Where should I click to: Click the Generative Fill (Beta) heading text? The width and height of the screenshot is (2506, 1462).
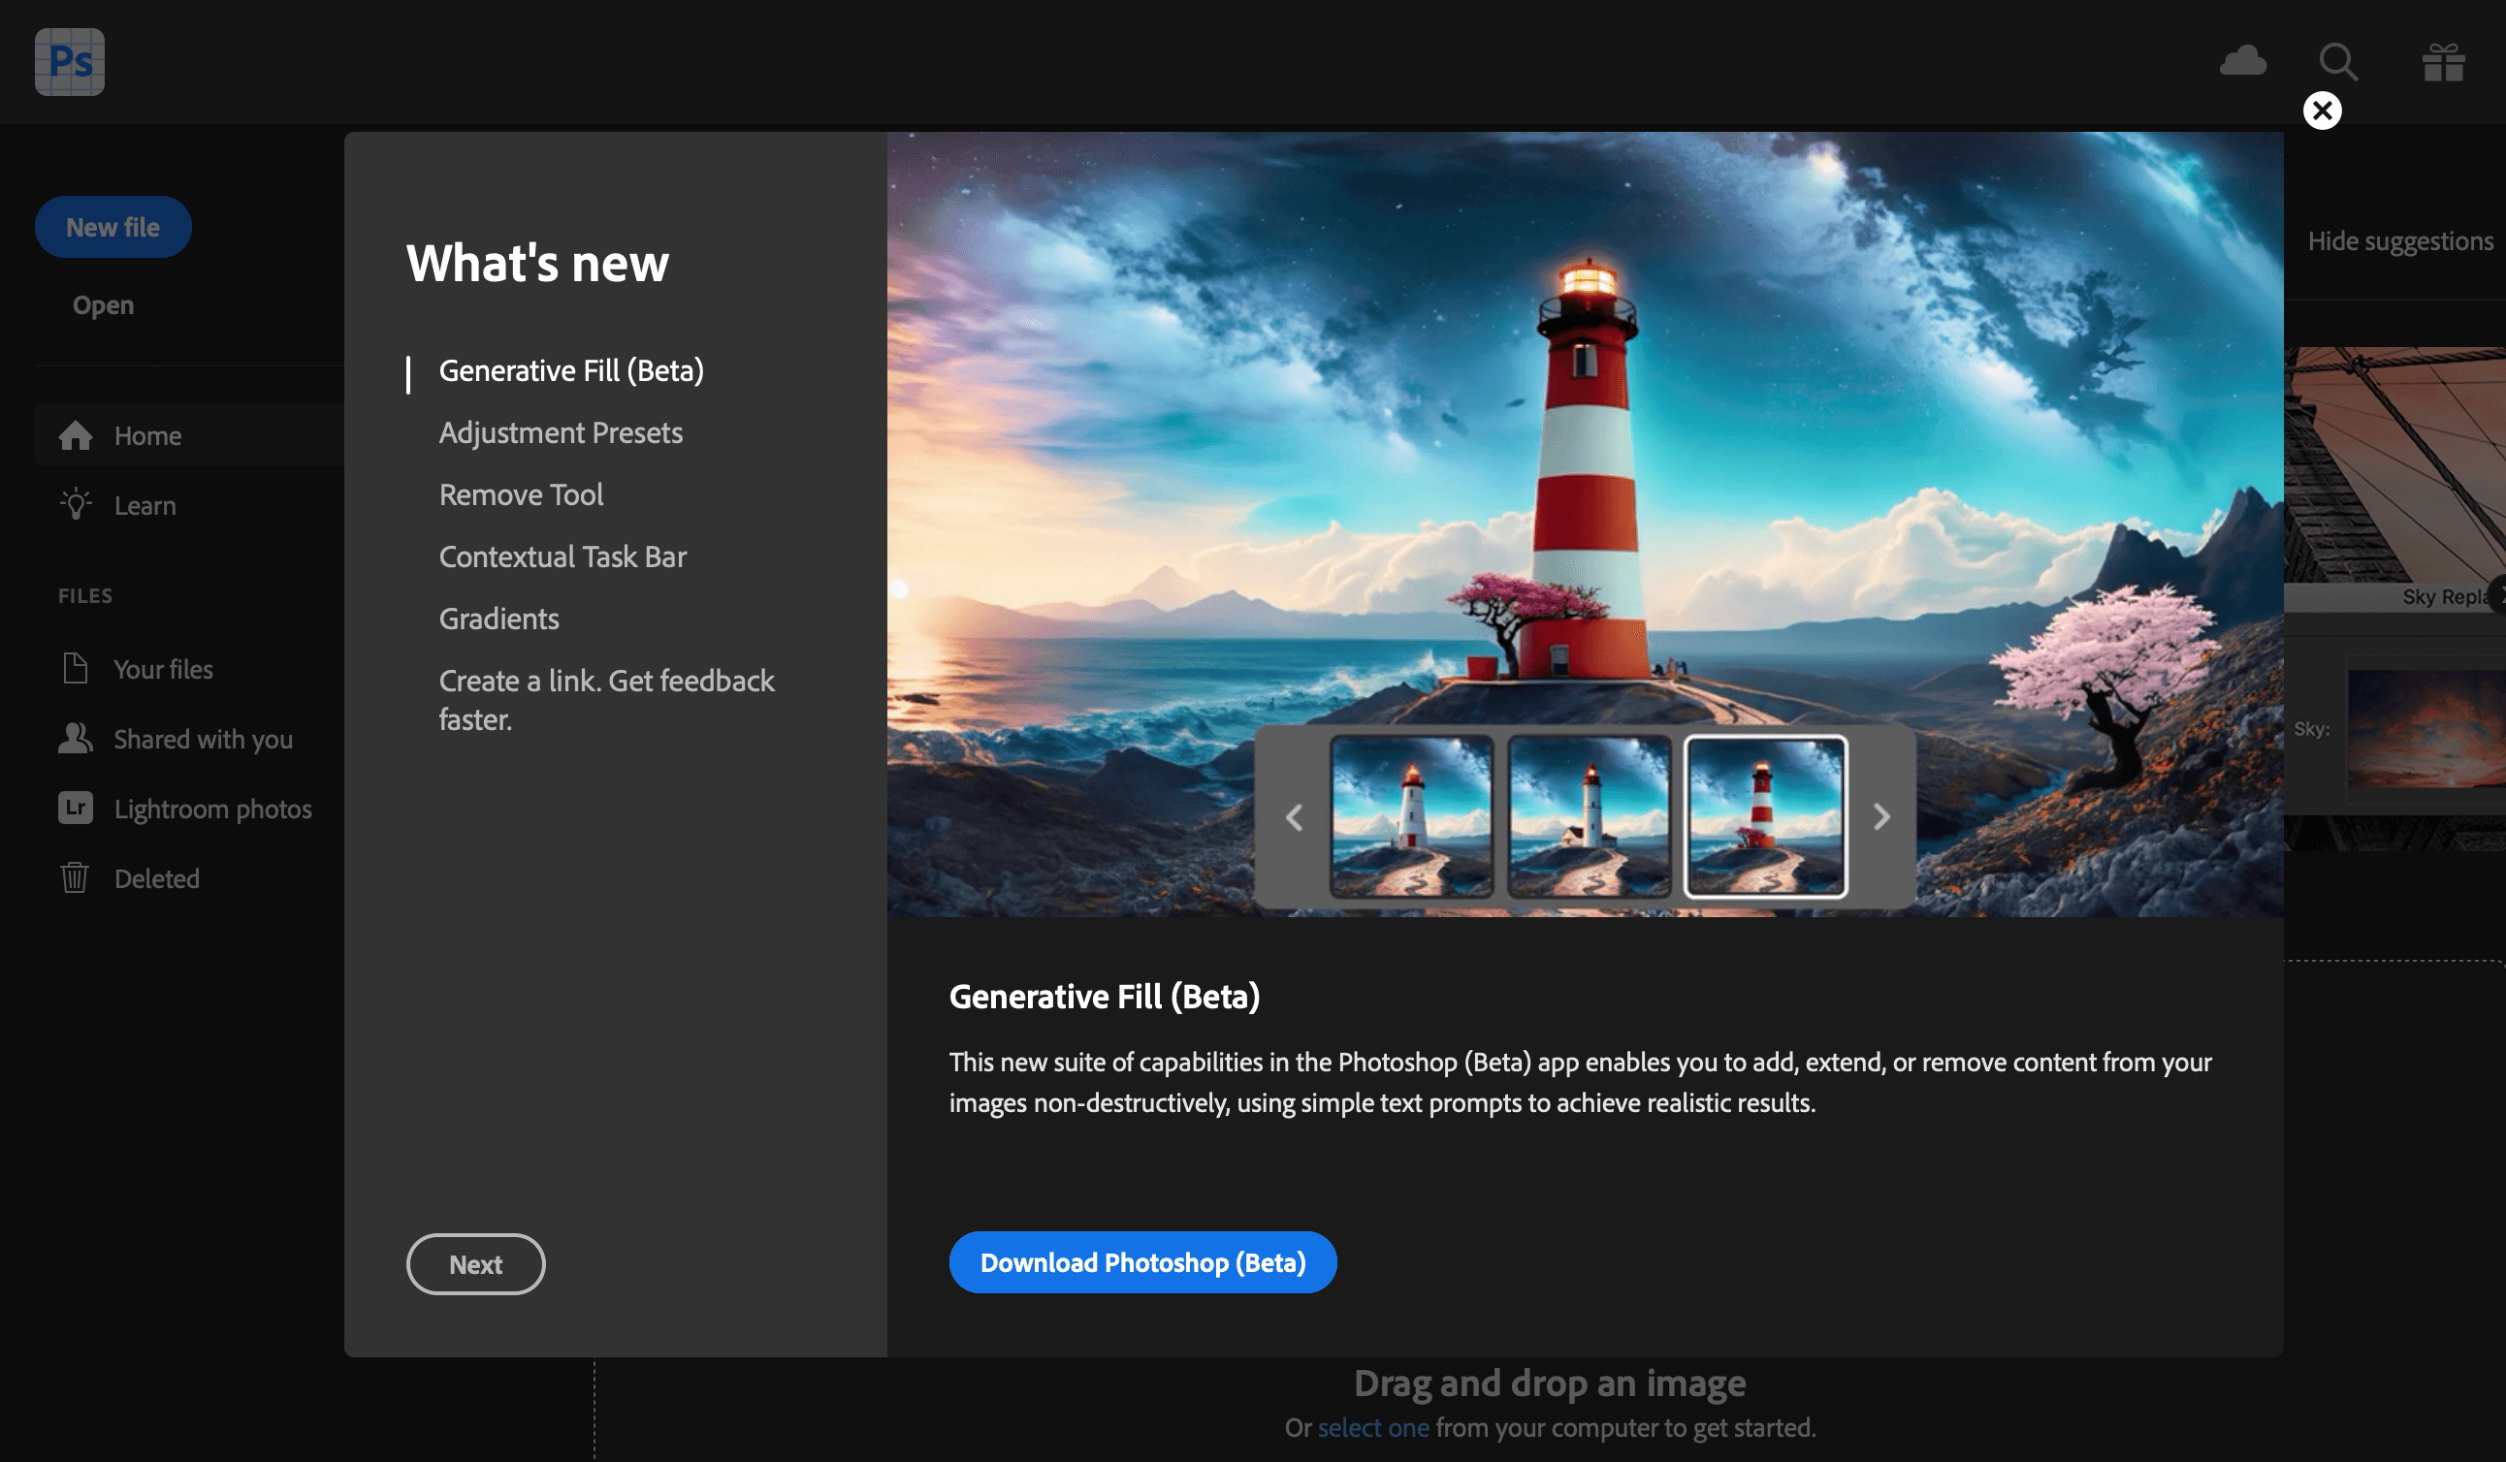tap(1104, 996)
